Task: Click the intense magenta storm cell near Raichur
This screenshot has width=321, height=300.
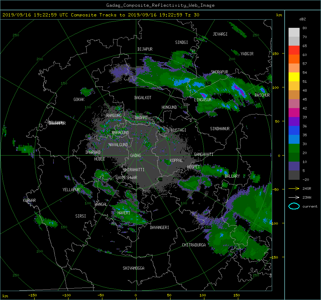Action: pos(239,90)
